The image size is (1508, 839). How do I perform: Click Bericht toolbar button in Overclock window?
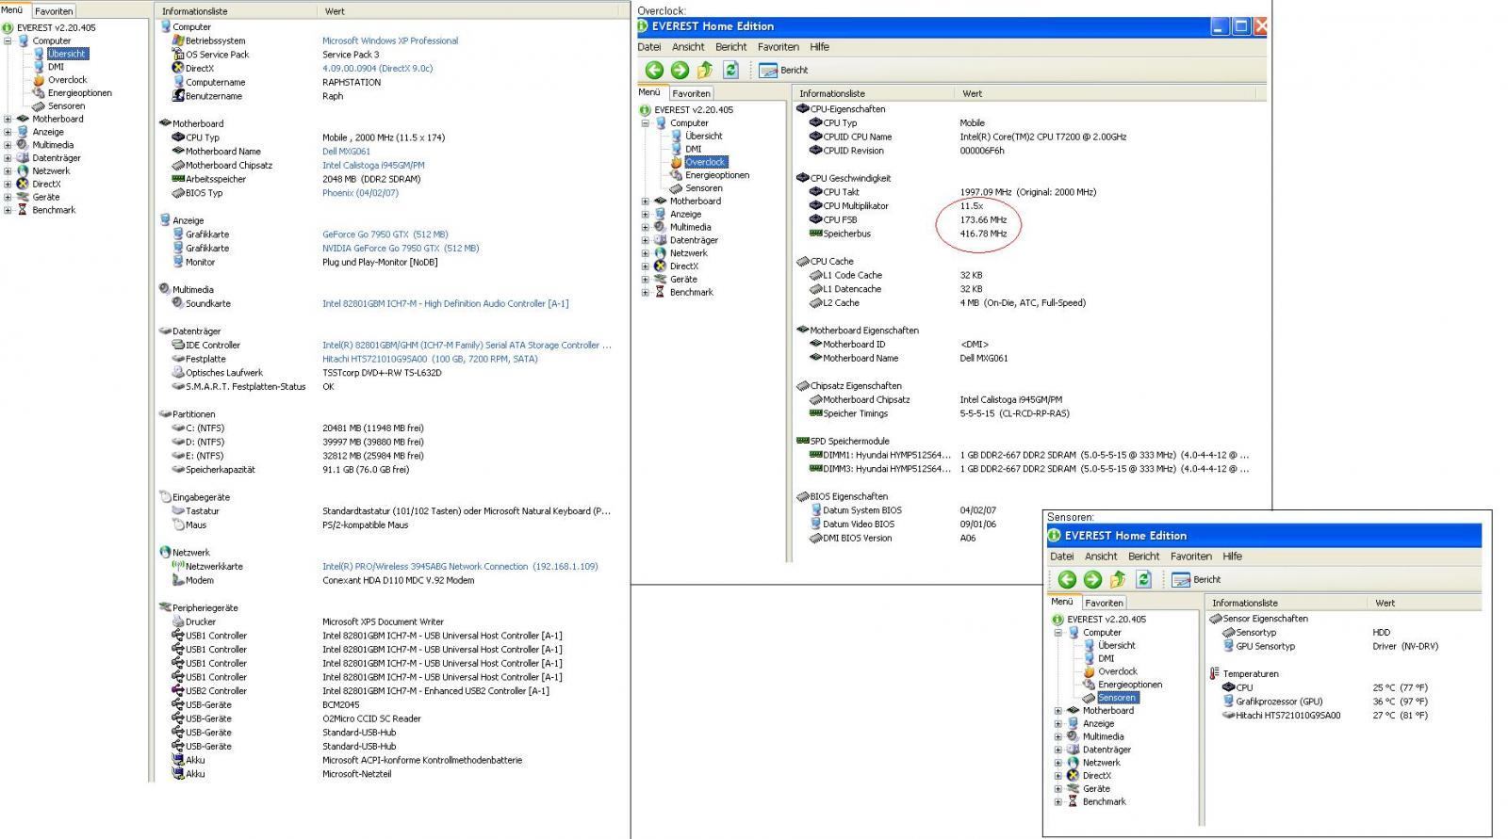[783, 70]
